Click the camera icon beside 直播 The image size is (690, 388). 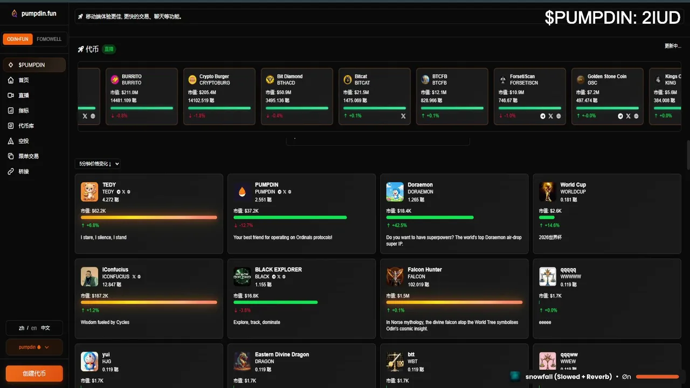pyautogui.click(x=11, y=95)
